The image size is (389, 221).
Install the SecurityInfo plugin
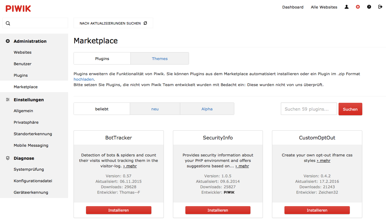pyautogui.click(x=218, y=210)
